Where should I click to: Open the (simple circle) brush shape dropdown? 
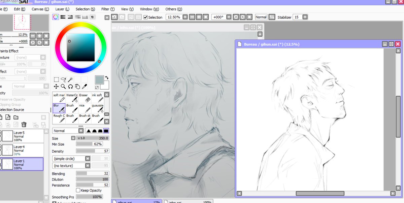coord(71,158)
